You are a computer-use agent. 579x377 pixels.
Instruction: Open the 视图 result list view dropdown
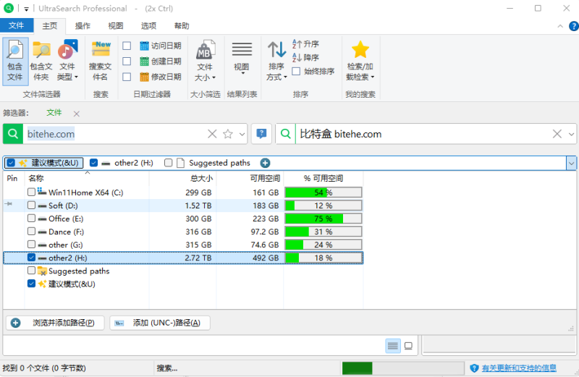(242, 59)
